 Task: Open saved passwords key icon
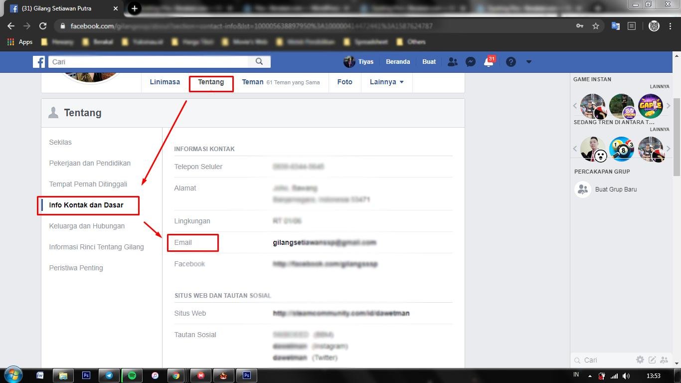coord(579,26)
